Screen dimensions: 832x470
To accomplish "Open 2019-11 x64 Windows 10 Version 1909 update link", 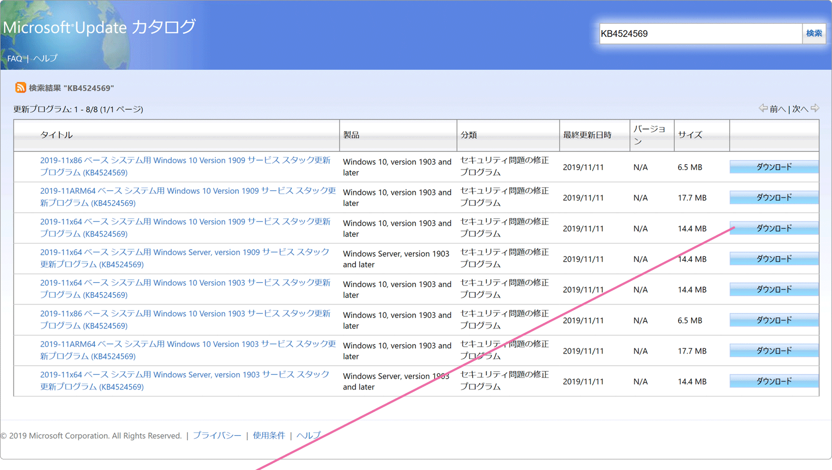I will pyautogui.click(x=185, y=228).
